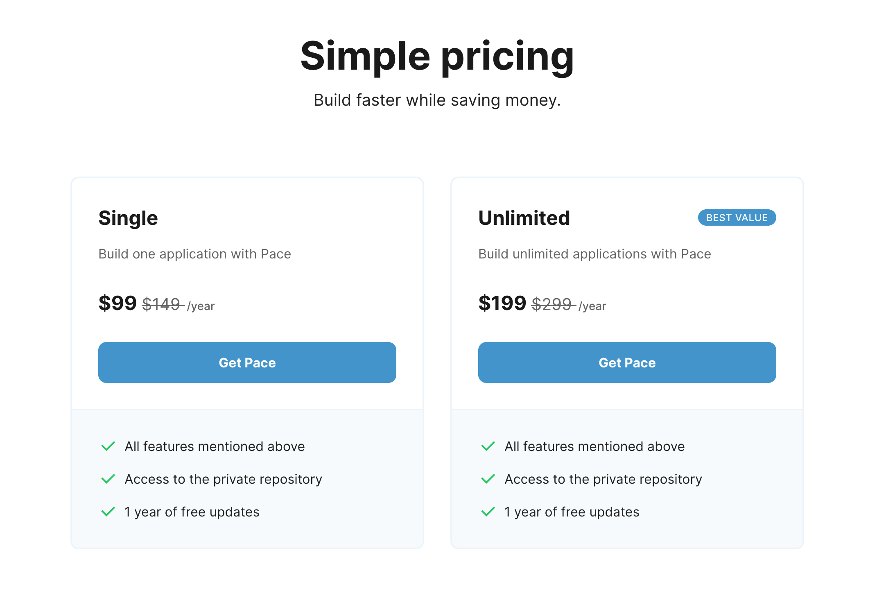Click checkmark beside Single's 'All features mentioned above'
Viewport: 886px width, 598px height.
(108, 446)
